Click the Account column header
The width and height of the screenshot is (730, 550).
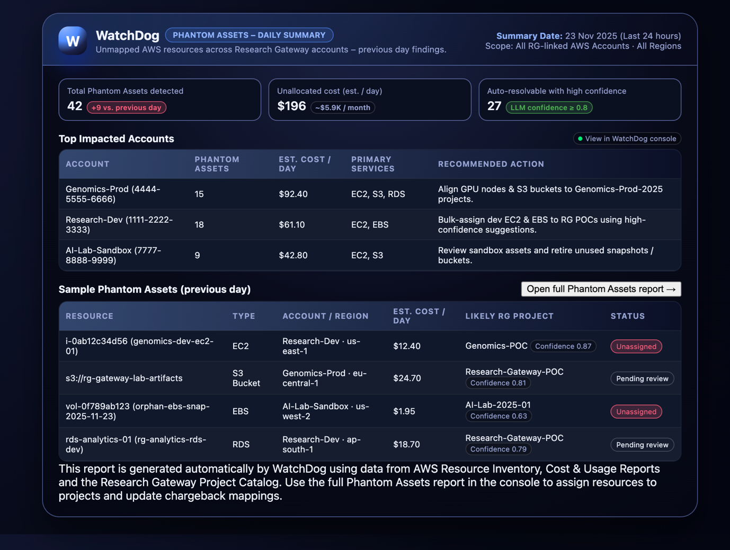[x=87, y=164]
